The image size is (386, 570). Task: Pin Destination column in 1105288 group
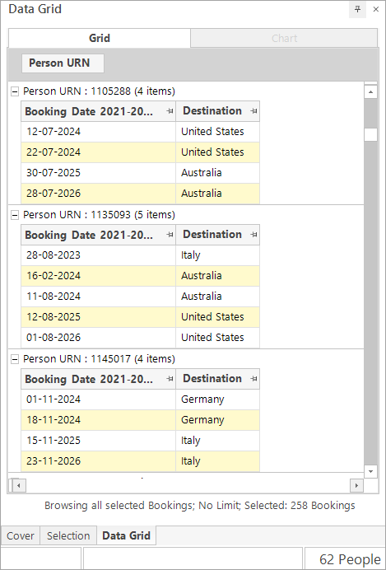pyautogui.click(x=253, y=111)
